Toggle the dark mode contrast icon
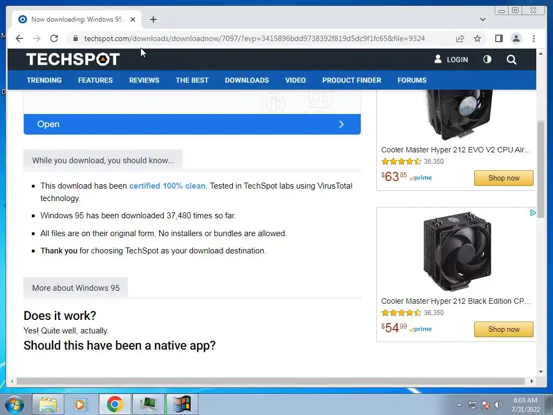 [x=487, y=59]
